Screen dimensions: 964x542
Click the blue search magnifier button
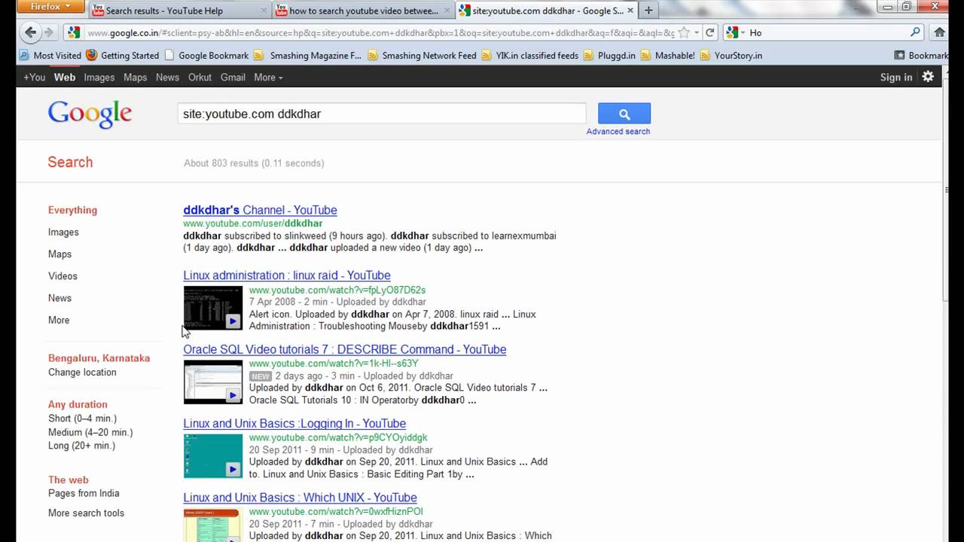coord(624,114)
